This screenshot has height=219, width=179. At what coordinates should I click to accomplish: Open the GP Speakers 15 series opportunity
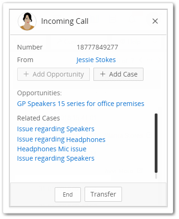pos(81,104)
